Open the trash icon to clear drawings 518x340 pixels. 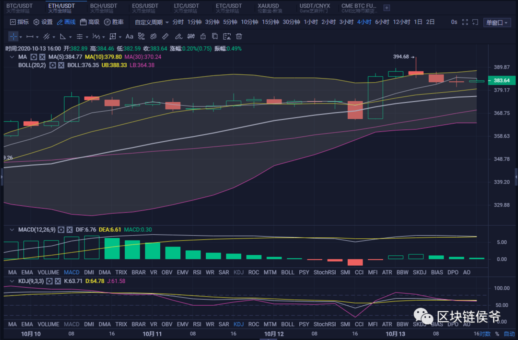(238, 36)
